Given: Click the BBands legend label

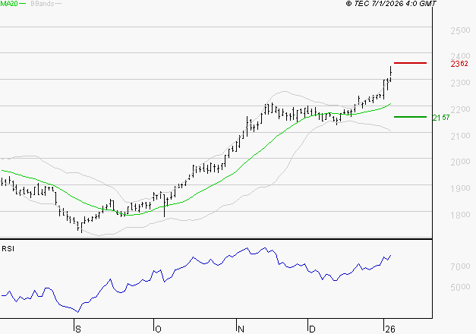Looking at the screenshot, I should click(42, 4).
